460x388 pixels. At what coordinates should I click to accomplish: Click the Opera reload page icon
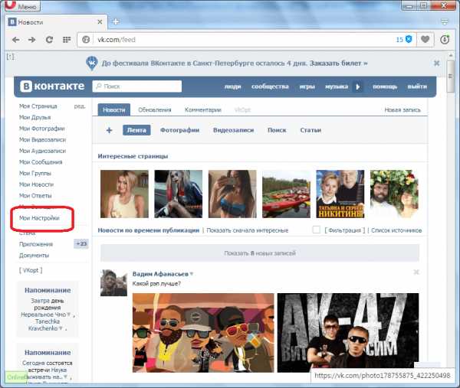(x=49, y=40)
